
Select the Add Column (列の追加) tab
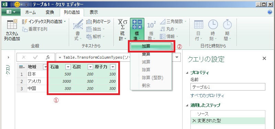pos(72,12)
